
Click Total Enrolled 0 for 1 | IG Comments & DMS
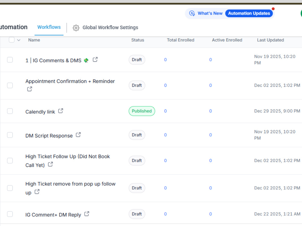[165, 60]
